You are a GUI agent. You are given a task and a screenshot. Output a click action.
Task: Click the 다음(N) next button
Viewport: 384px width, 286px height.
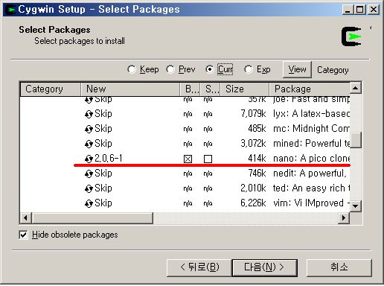pyautogui.click(x=264, y=267)
